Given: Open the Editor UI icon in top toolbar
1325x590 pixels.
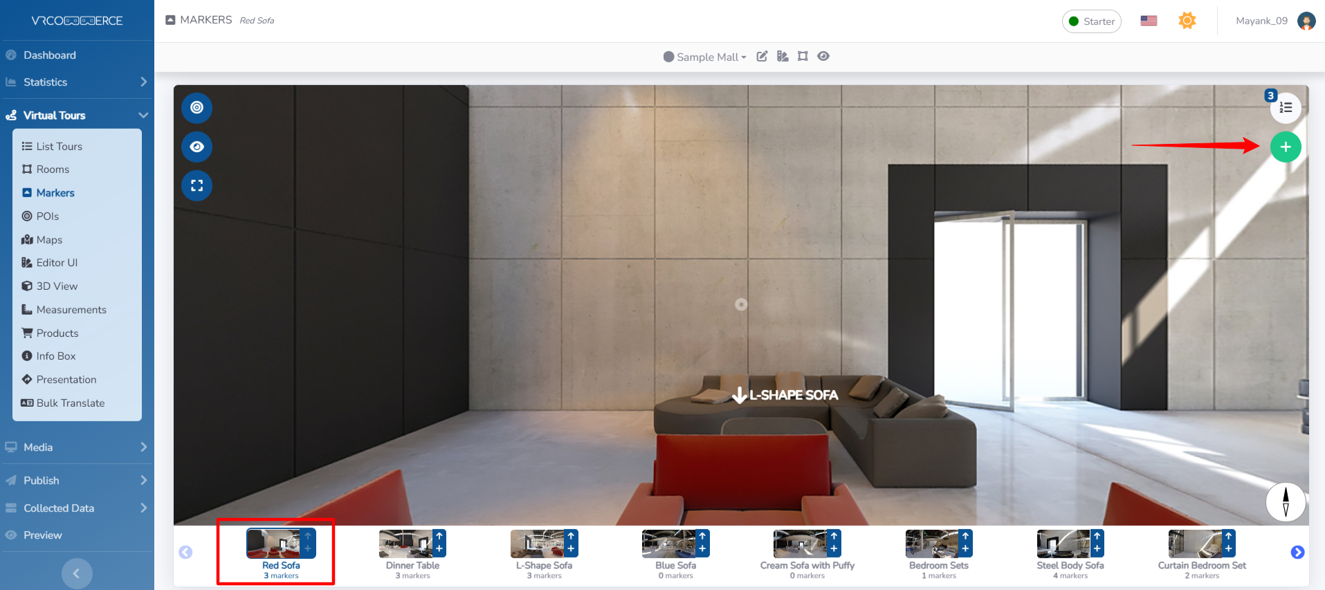Looking at the screenshot, I should coord(783,57).
